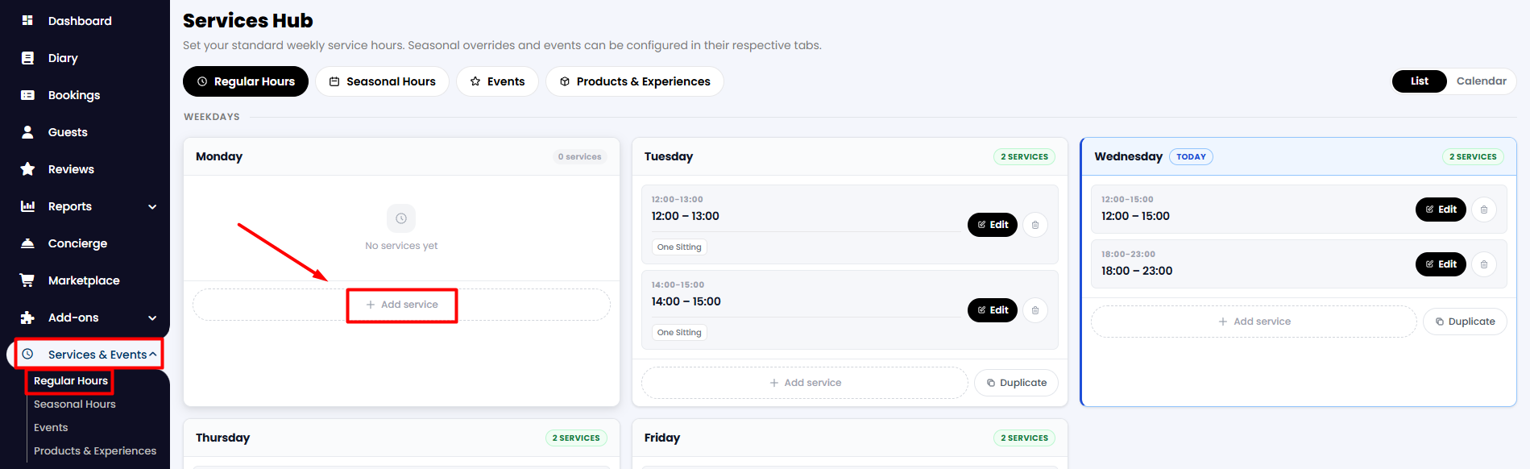This screenshot has width=1530, height=469.
Task: Open the Seasonal Hours tab
Action: click(382, 81)
